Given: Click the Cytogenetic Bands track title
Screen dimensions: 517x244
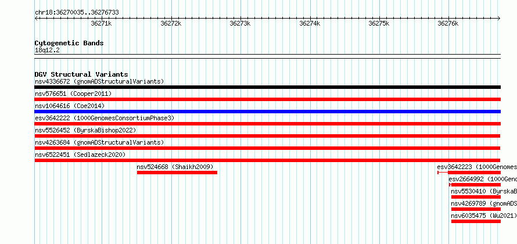Looking at the screenshot, I should coord(69,43).
